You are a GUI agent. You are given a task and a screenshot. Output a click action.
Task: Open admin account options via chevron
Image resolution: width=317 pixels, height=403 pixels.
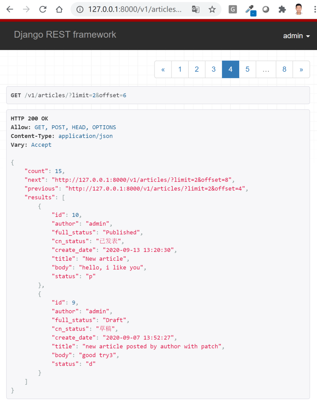point(307,36)
